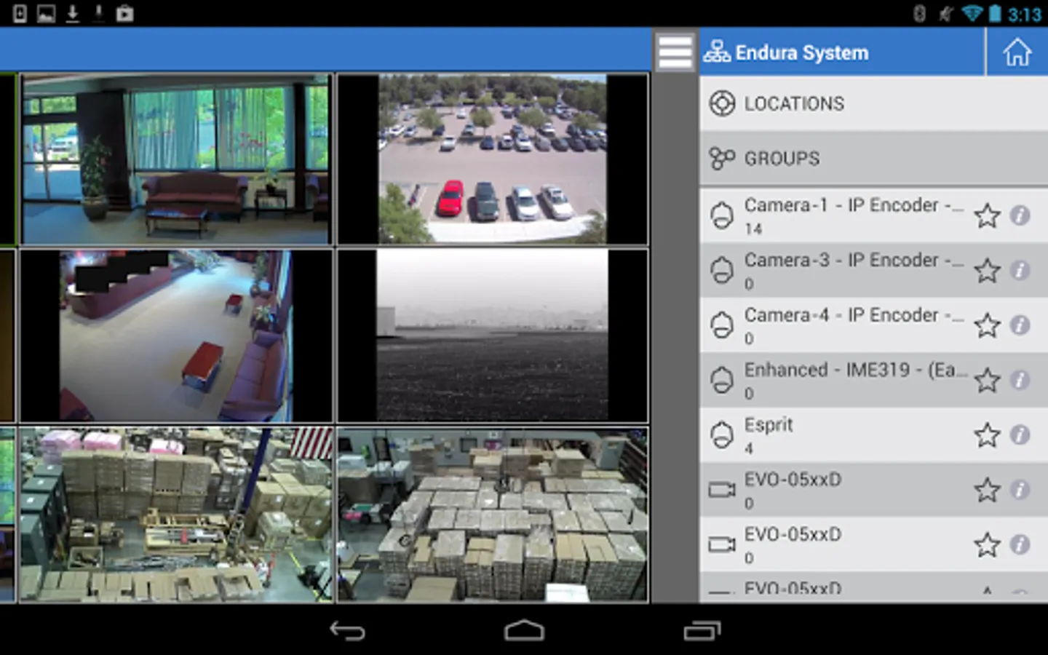
Task: Open warehouse pallet boxes camera feed
Action: pyautogui.click(x=493, y=515)
